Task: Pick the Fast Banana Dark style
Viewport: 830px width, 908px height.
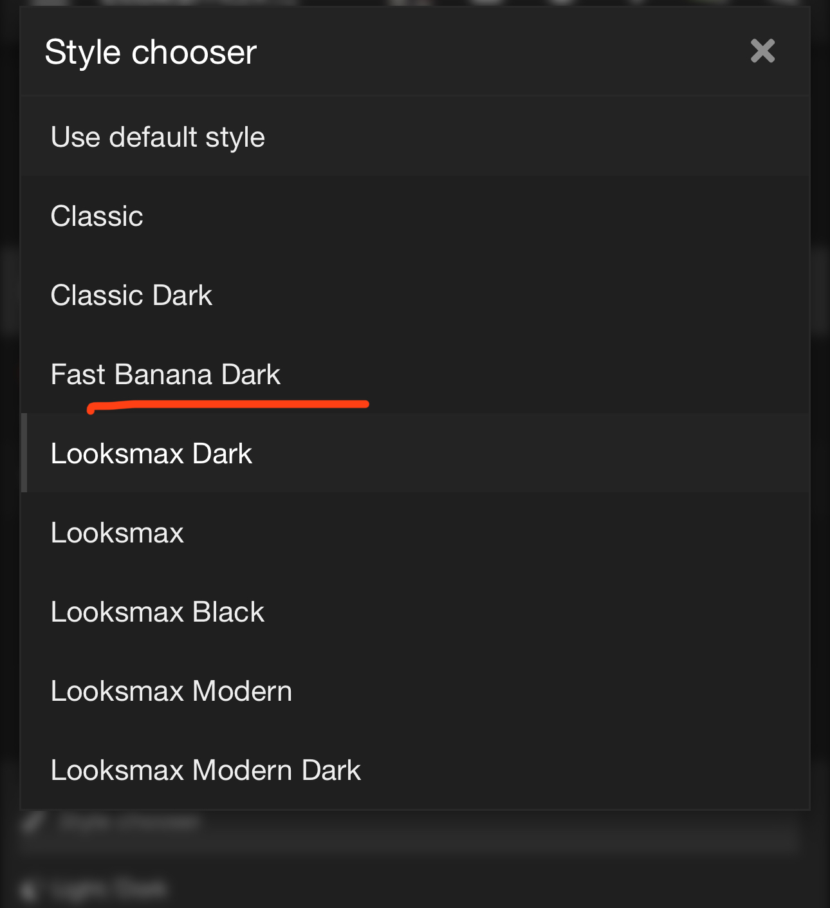Action: point(165,375)
